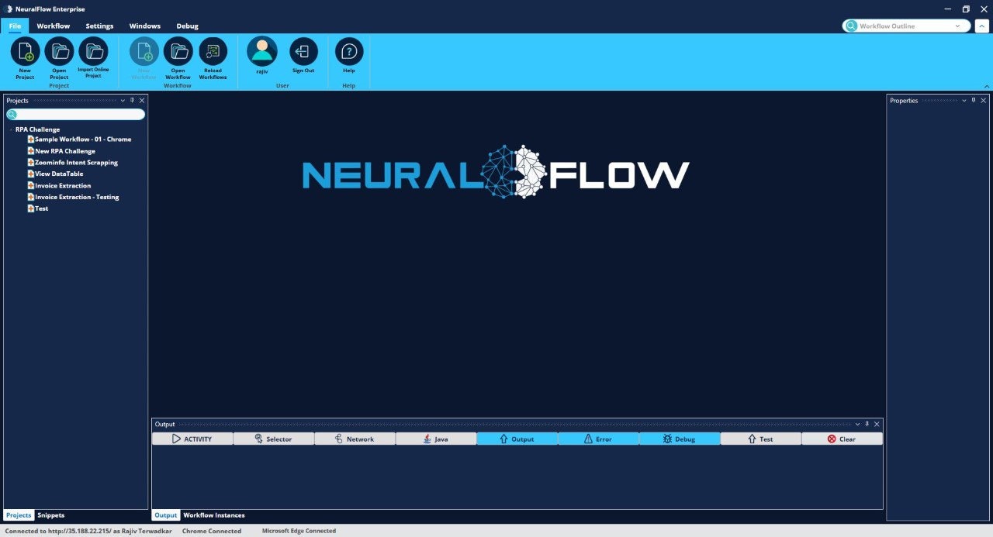Pin the Output panel
The image size is (993, 537).
coord(867,424)
